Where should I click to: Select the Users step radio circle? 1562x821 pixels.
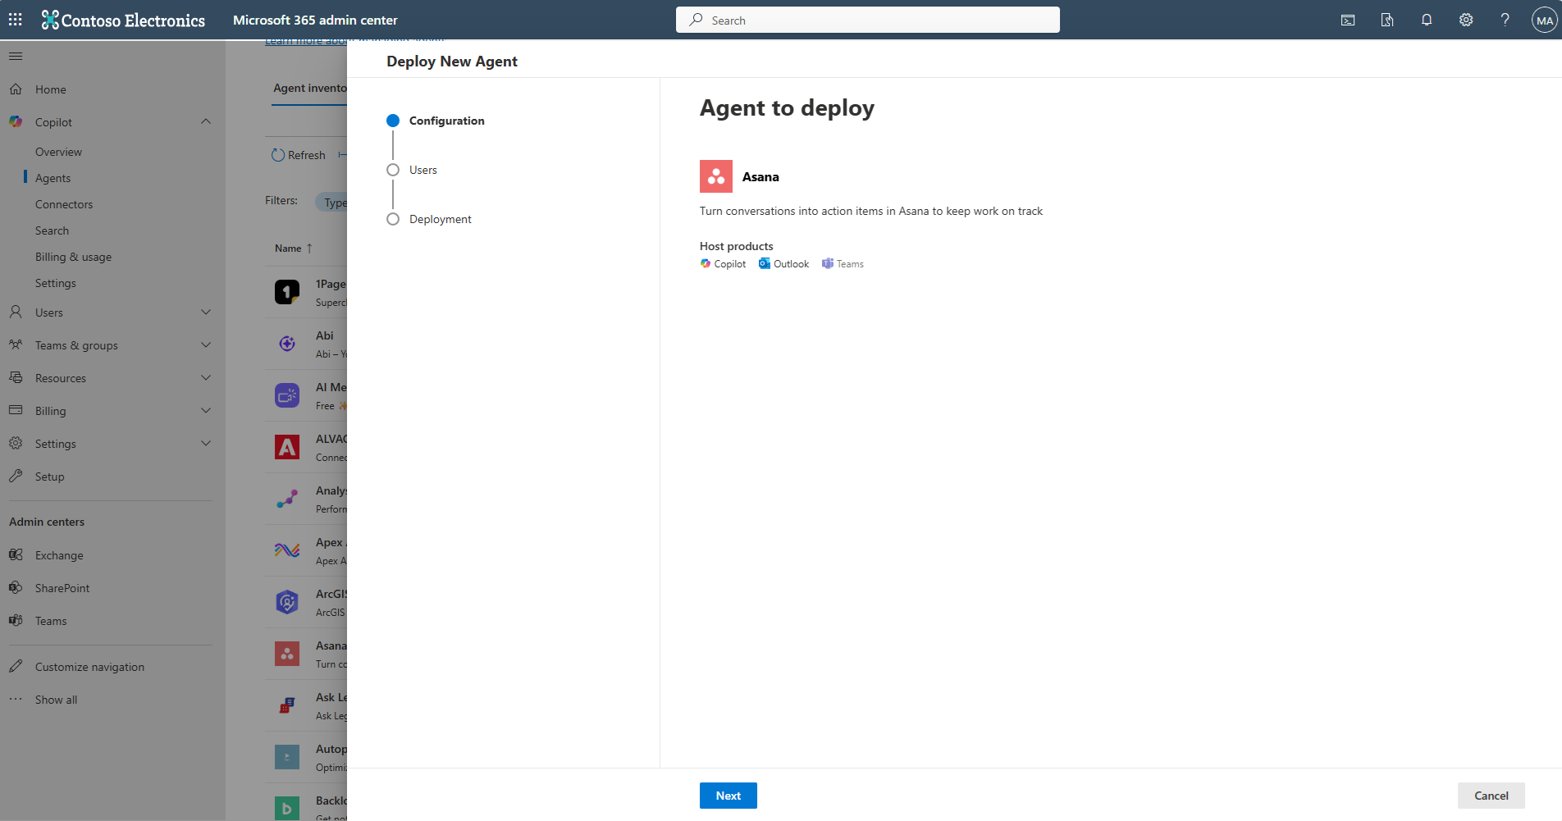(393, 170)
